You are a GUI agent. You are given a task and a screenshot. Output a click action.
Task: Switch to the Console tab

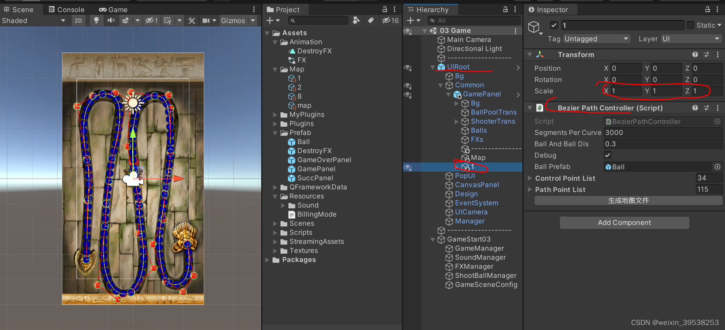(x=67, y=9)
